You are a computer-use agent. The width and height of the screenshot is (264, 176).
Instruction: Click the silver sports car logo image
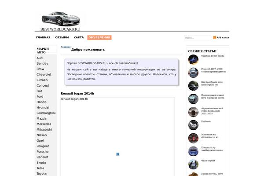tap(61, 18)
